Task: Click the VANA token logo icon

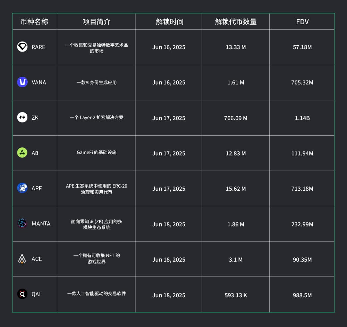Action: coord(22,82)
